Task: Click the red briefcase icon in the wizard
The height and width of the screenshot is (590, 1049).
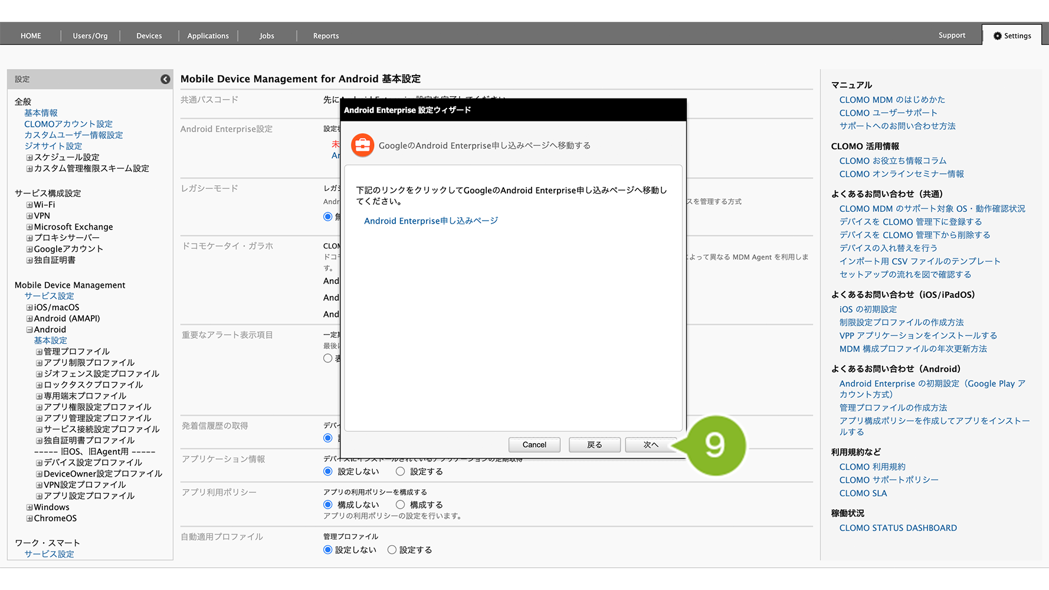Action: [363, 145]
